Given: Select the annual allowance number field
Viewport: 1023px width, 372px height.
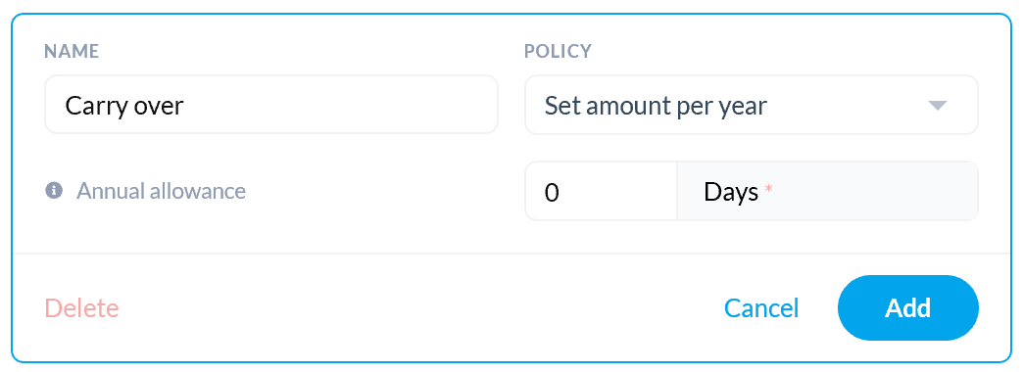Looking at the screenshot, I should (x=601, y=192).
